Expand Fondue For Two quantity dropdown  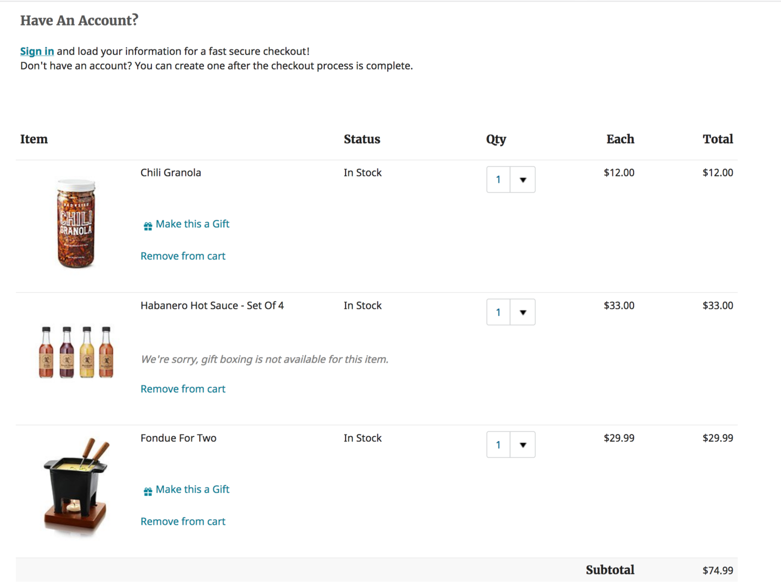tap(523, 445)
